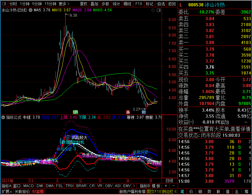Apply the ASI indicator
252x195 pixels.
tap(117, 186)
